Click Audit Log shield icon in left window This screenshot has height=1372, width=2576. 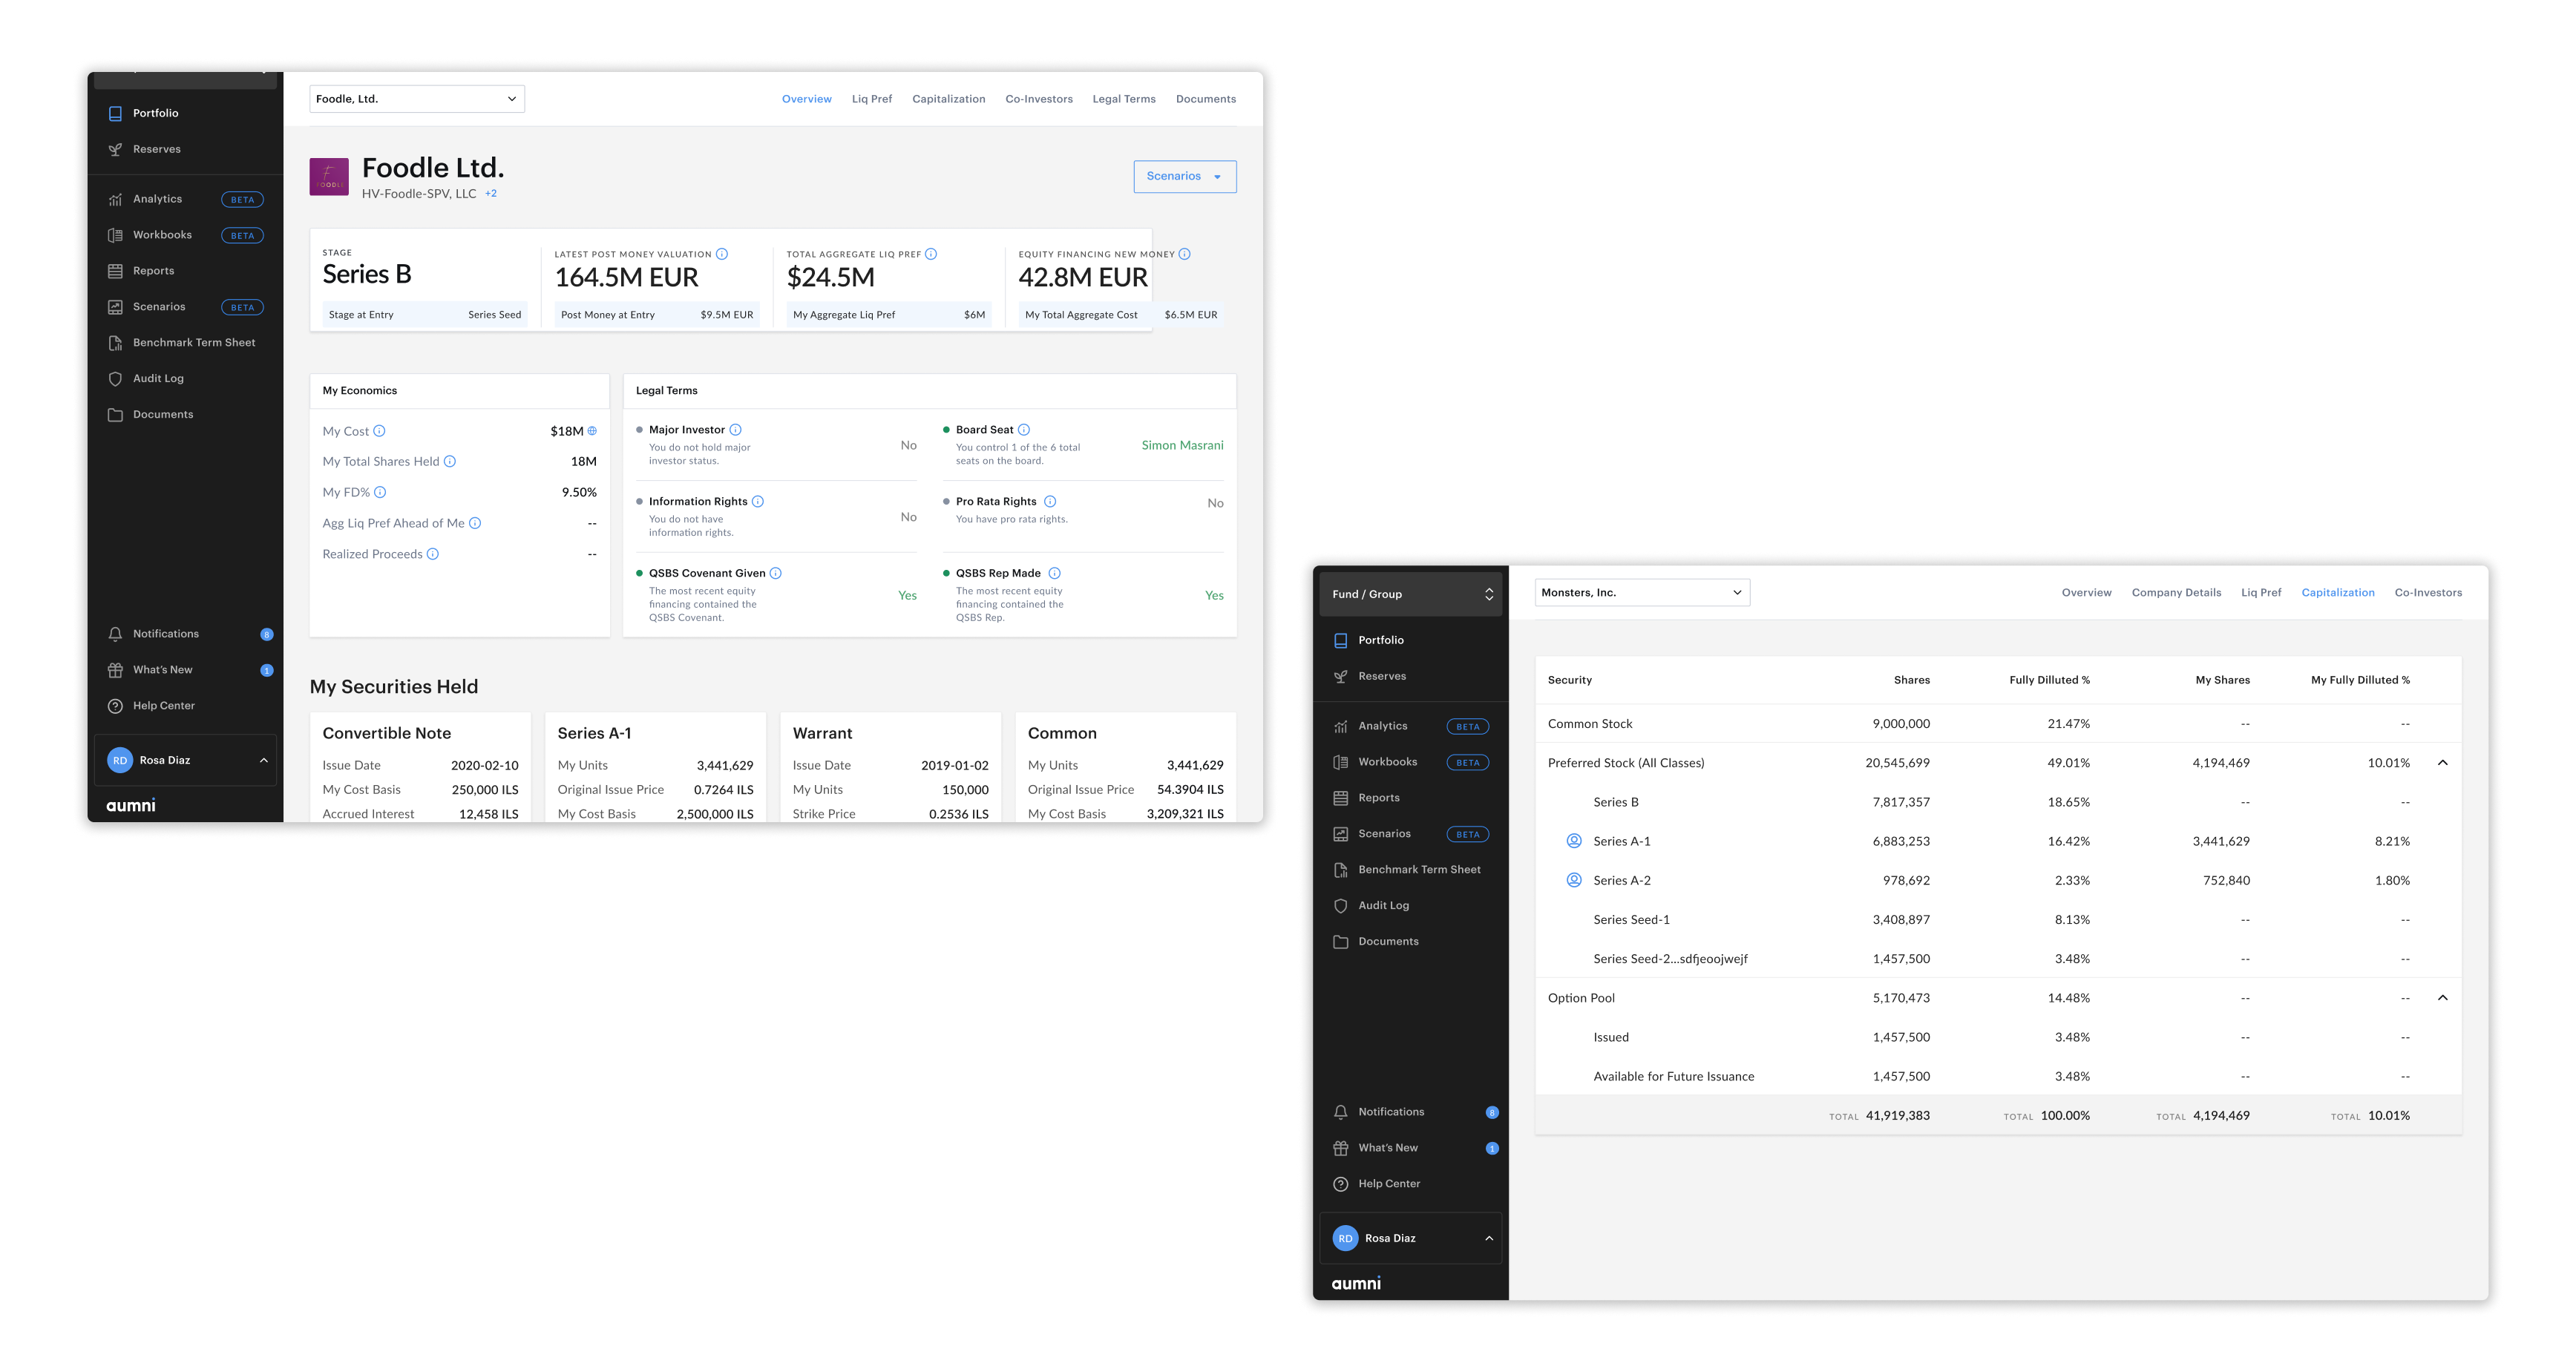115,379
